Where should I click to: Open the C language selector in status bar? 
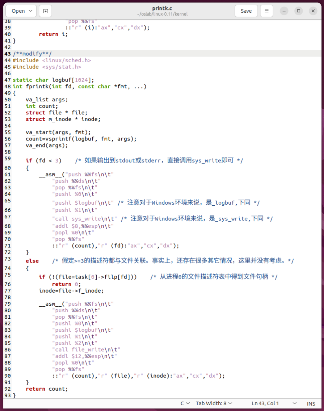tap(185, 404)
